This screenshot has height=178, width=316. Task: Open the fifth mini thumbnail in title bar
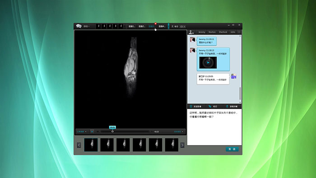121,26
